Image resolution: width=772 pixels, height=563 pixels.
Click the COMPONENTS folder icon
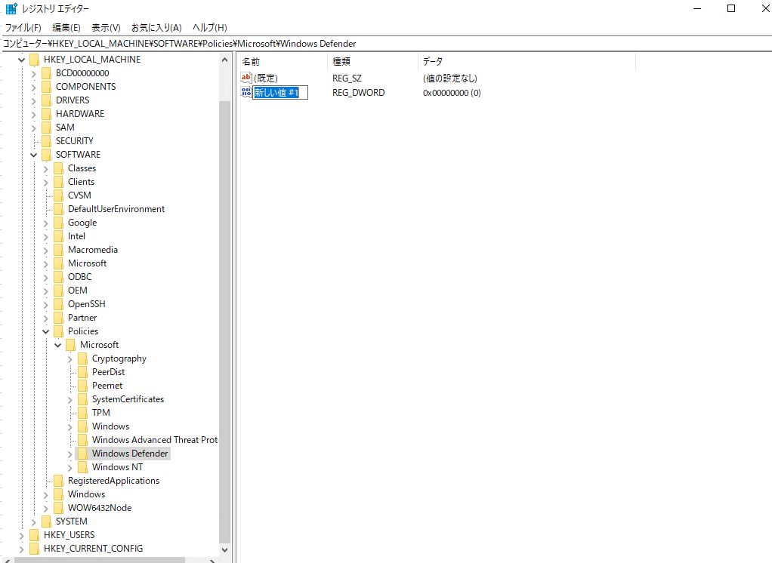pyautogui.click(x=47, y=87)
